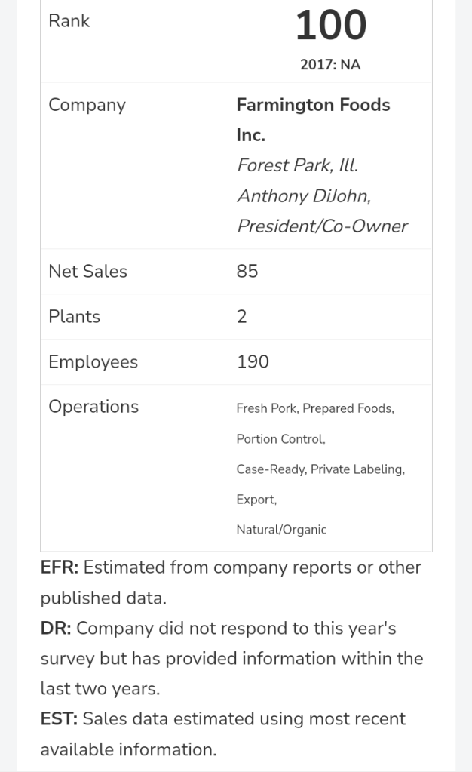Viewport: 472px width, 772px height.
Task: Select the Net Sales value 85
Action: coord(247,272)
